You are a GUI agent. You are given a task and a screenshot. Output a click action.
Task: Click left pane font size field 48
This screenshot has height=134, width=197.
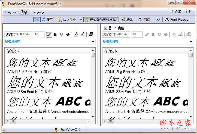[39, 34]
